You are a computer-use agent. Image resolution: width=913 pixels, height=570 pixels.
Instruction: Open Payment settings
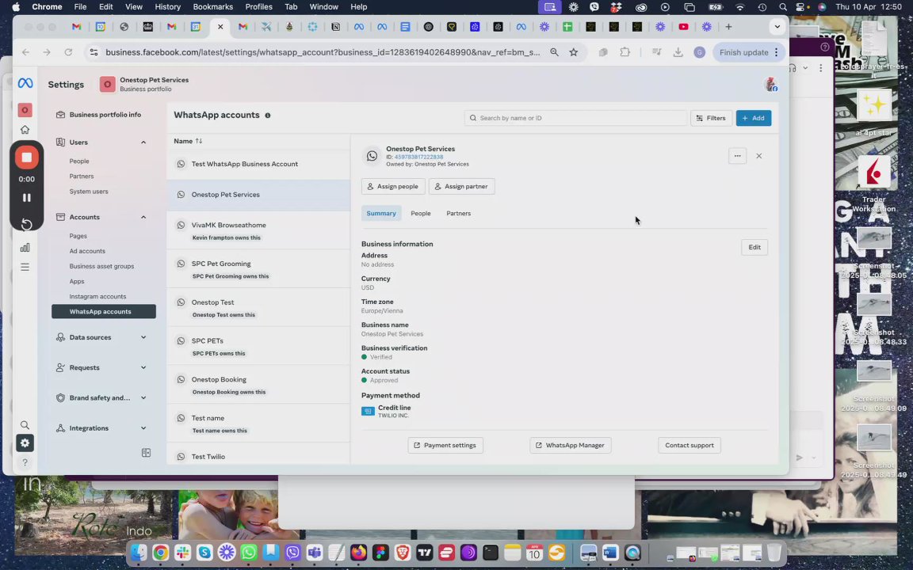pos(445,446)
